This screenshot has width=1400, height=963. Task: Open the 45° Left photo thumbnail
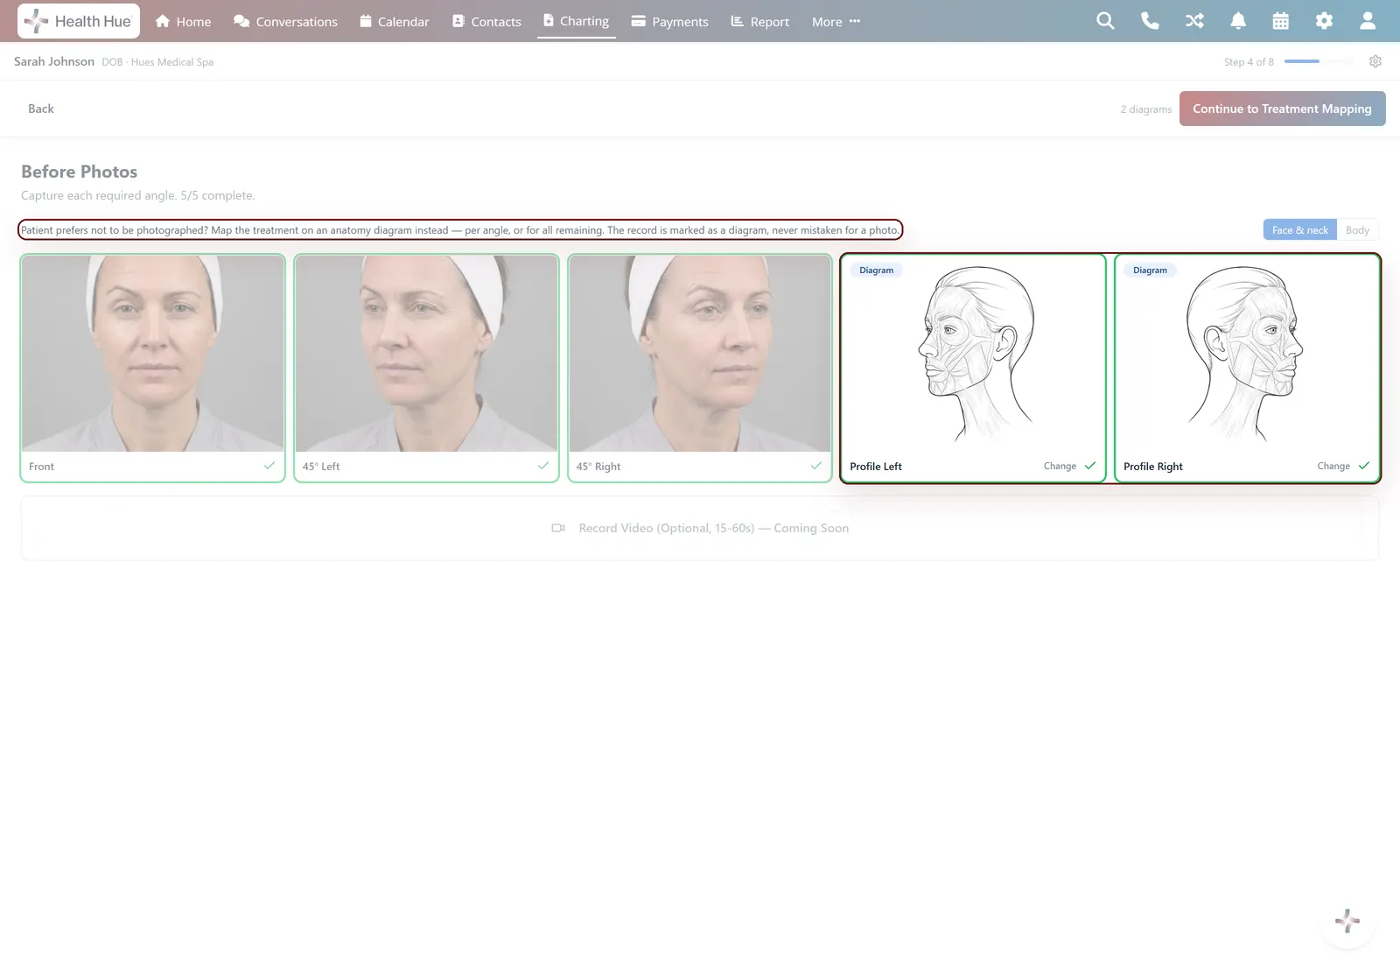[x=426, y=354]
